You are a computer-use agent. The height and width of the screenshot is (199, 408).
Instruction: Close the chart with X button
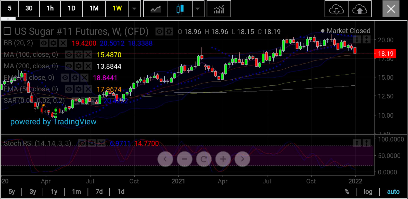click(391, 9)
